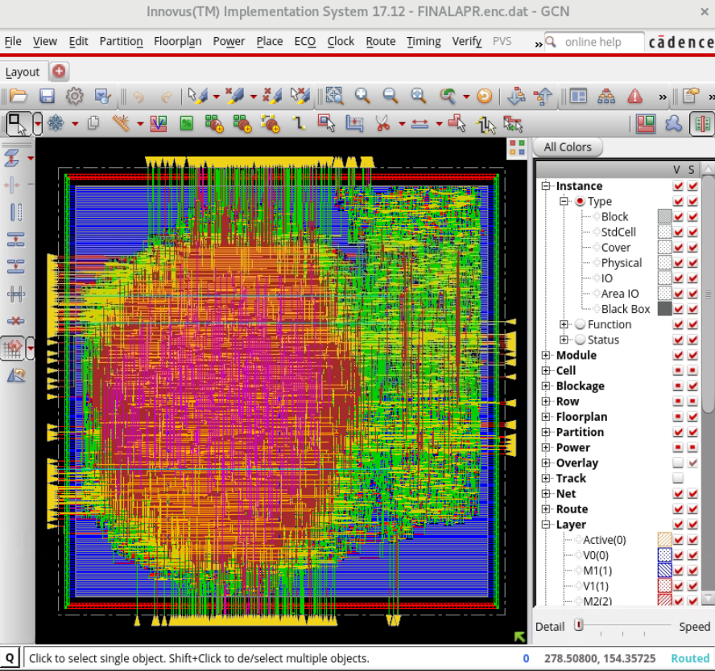This screenshot has width=715, height=671.
Task: Click the undo arrow icon
Action: pyautogui.click(x=138, y=96)
